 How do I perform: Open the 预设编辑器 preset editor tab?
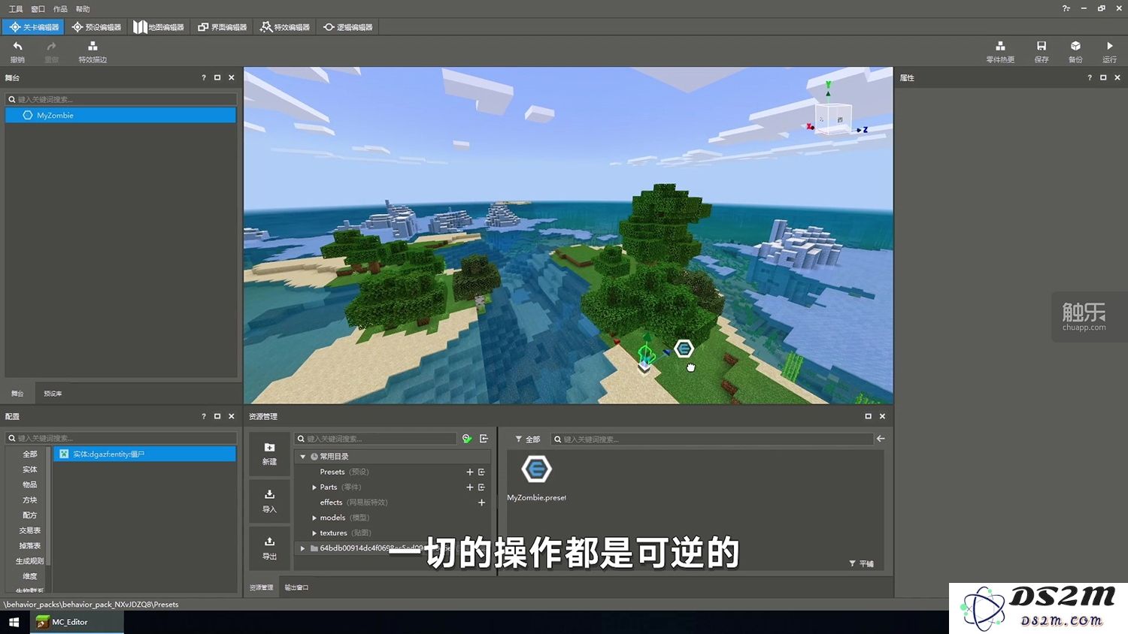(96, 27)
